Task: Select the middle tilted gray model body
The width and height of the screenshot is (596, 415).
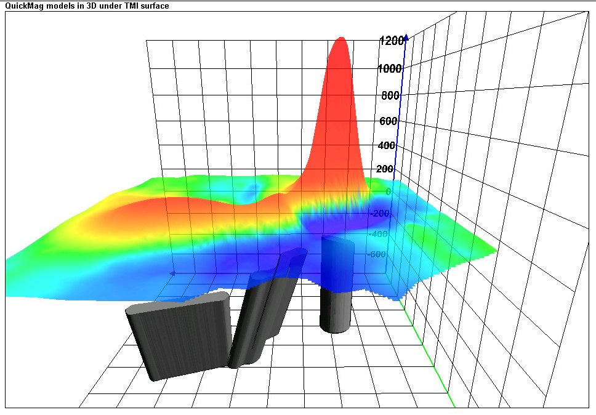Action: (x=262, y=317)
